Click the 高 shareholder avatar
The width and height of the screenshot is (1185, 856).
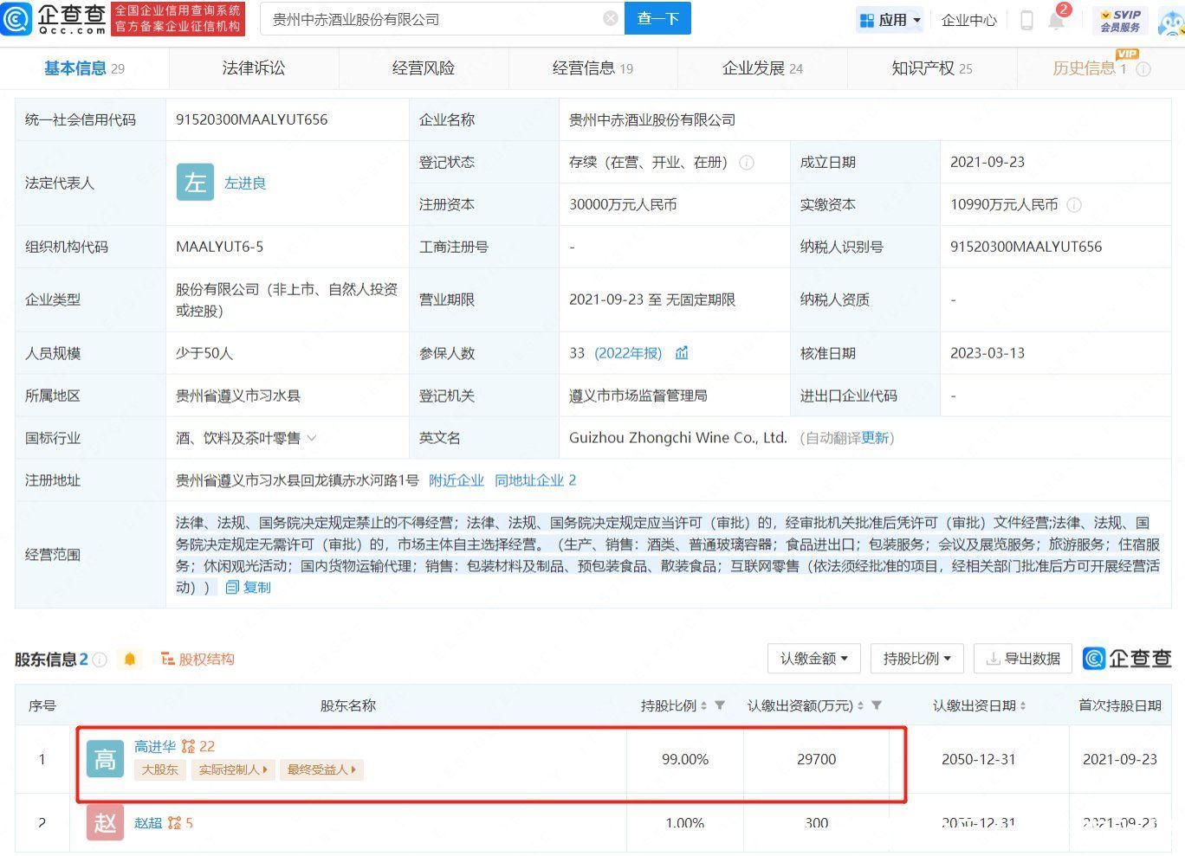(x=105, y=759)
